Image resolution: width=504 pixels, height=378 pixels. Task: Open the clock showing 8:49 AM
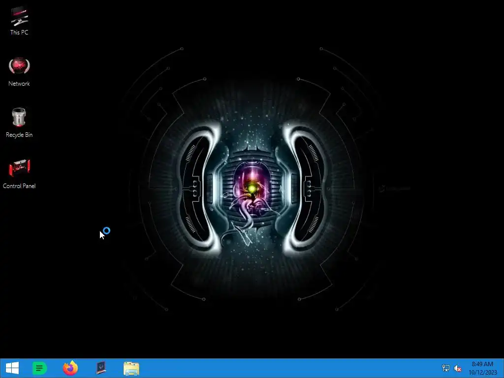point(482,364)
